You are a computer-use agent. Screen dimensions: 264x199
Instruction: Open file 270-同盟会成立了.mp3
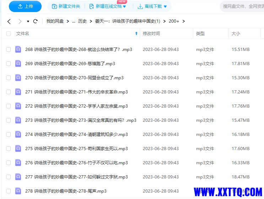74,78
